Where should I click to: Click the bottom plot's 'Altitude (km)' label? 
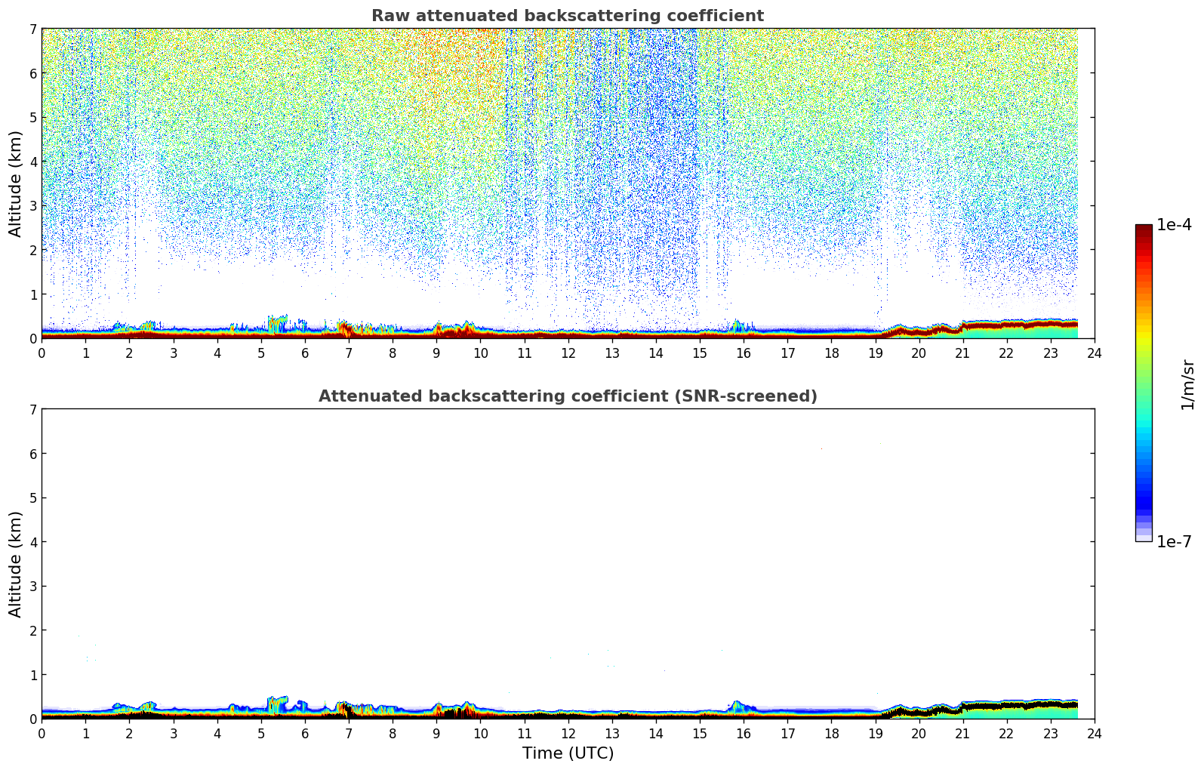click(x=16, y=564)
